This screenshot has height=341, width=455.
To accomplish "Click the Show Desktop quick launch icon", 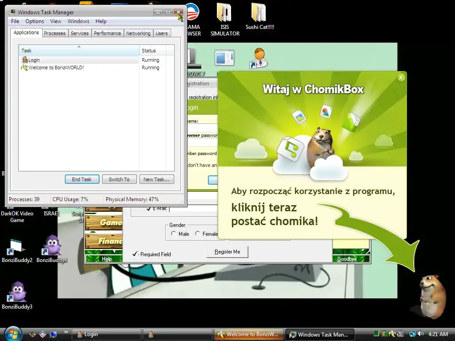I will 53,334.
